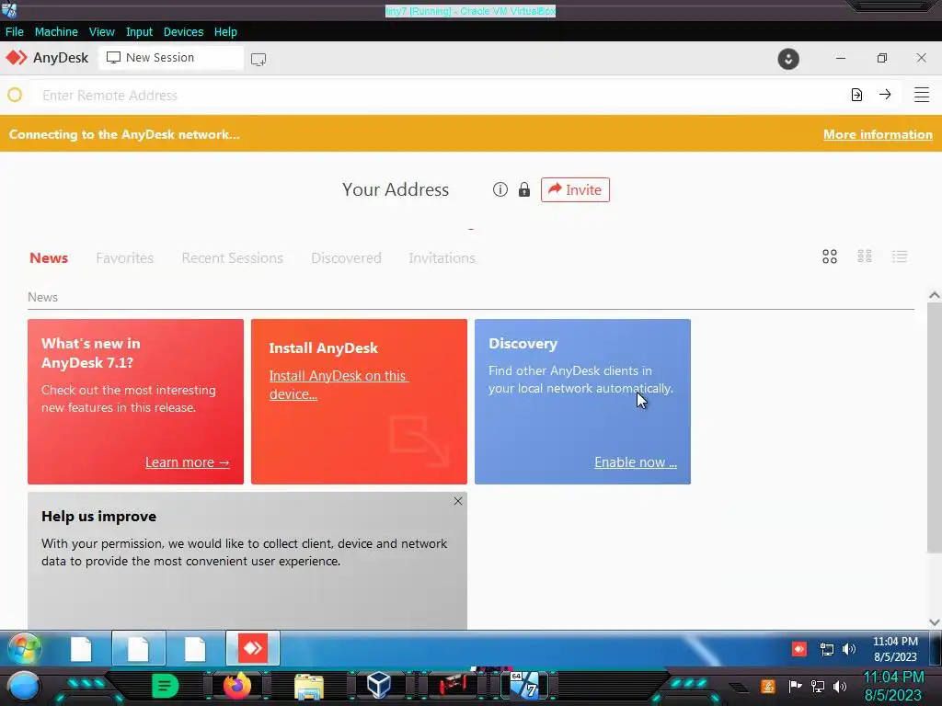Viewport: 942px width, 706px height.
Task: Click the guest taskbar clock 11:04 PM
Action: 895,641
